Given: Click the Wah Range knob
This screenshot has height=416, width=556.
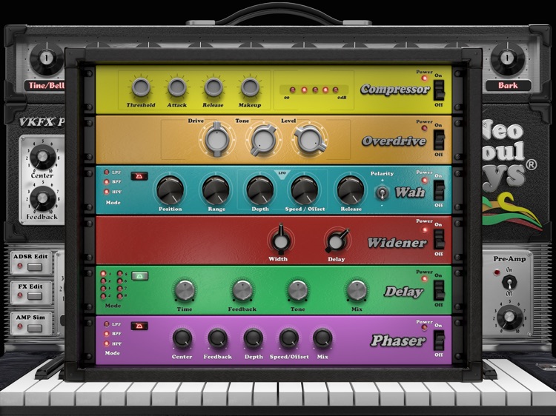Looking at the screenshot, I should click(x=216, y=189).
